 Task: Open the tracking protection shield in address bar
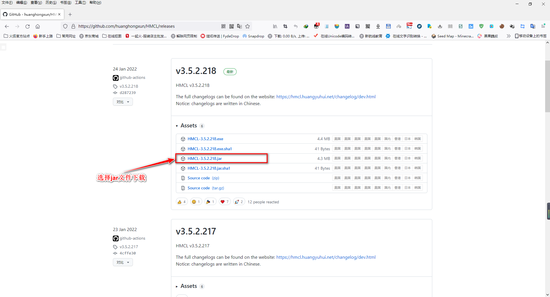pos(65,26)
